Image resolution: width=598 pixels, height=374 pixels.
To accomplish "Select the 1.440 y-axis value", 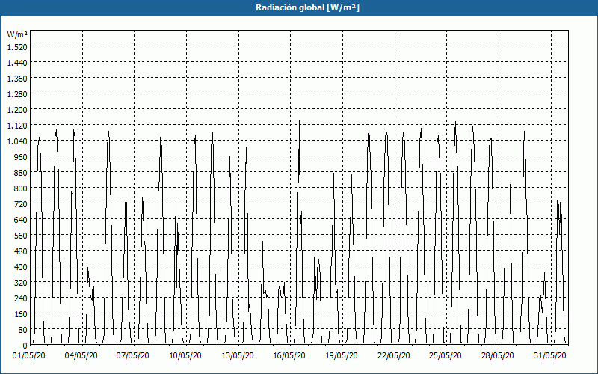I will (17, 62).
